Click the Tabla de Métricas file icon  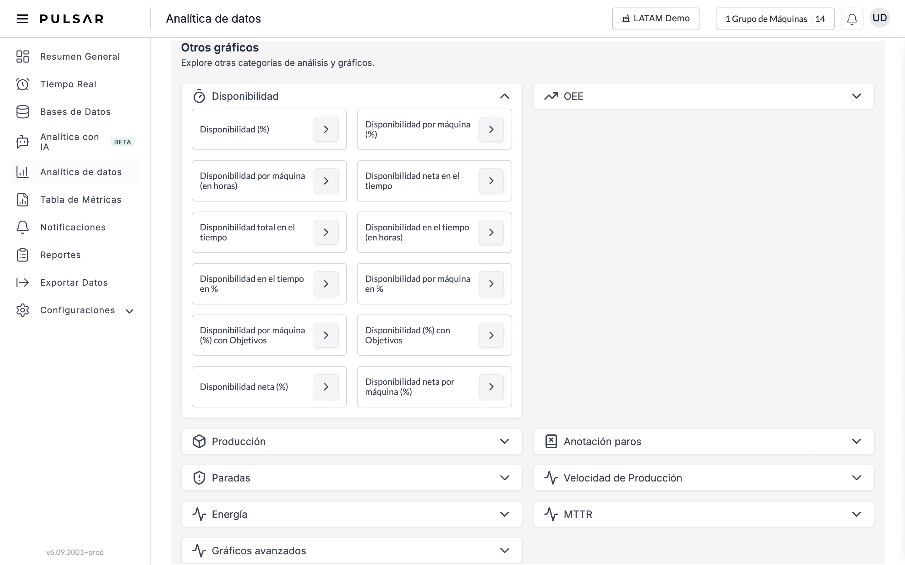[x=22, y=200]
